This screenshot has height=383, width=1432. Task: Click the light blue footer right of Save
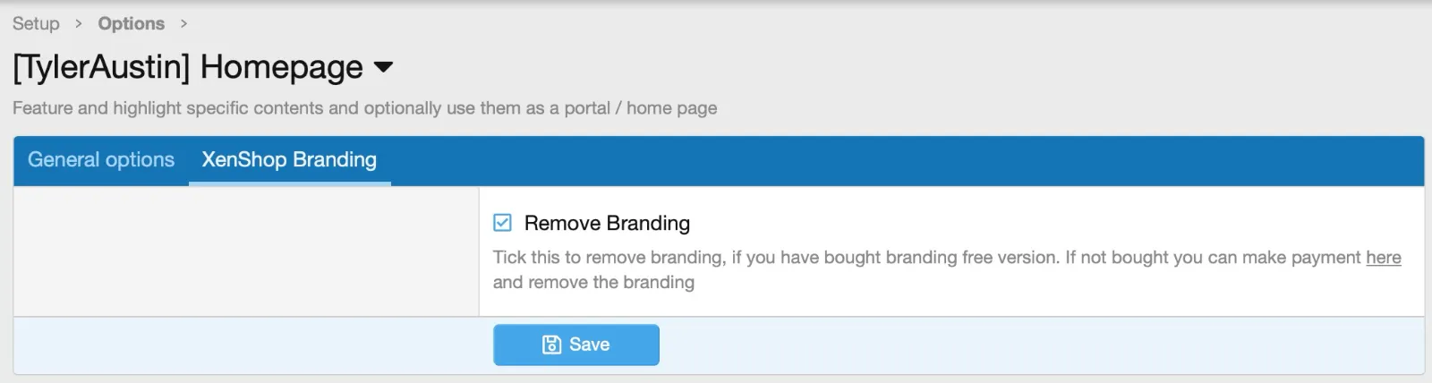click(x=1029, y=345)
